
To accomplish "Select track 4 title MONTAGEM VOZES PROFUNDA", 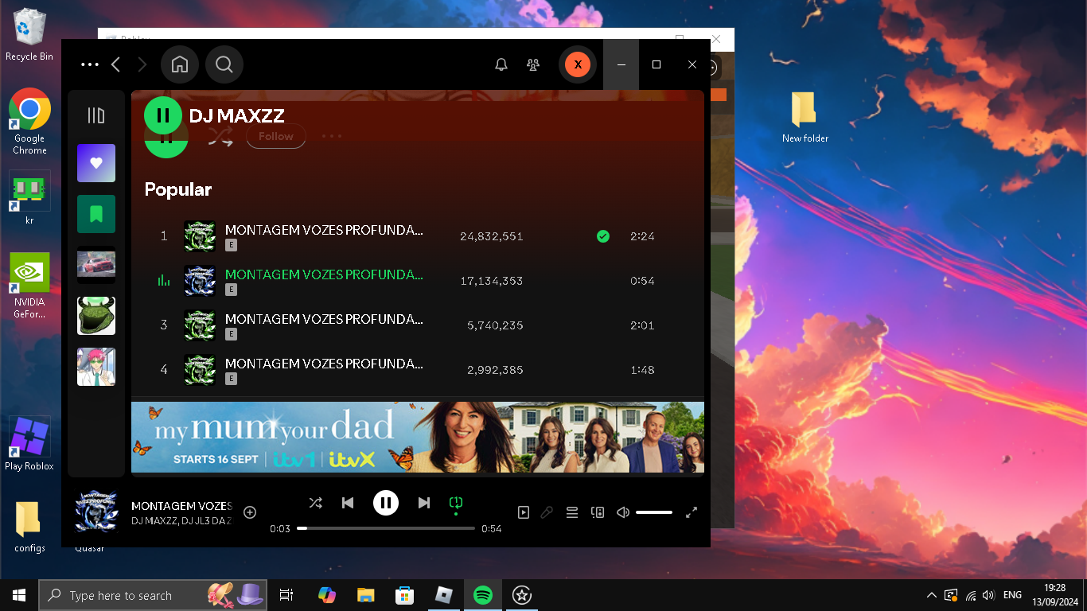I will (324, 364).
